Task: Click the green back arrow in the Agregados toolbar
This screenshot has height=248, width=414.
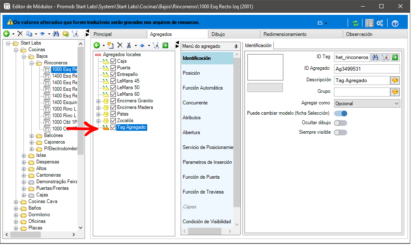Action: click(97, 45)
